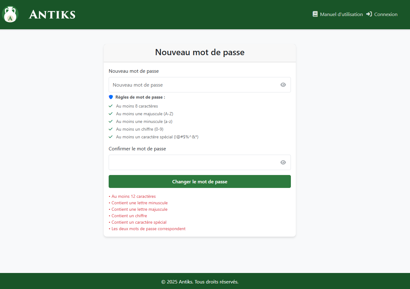The width and height of the screenshot is (410, 289).
Task: Click the Antiks amphora logo icon
Action: pyautogui.click(x=10, y=14)
